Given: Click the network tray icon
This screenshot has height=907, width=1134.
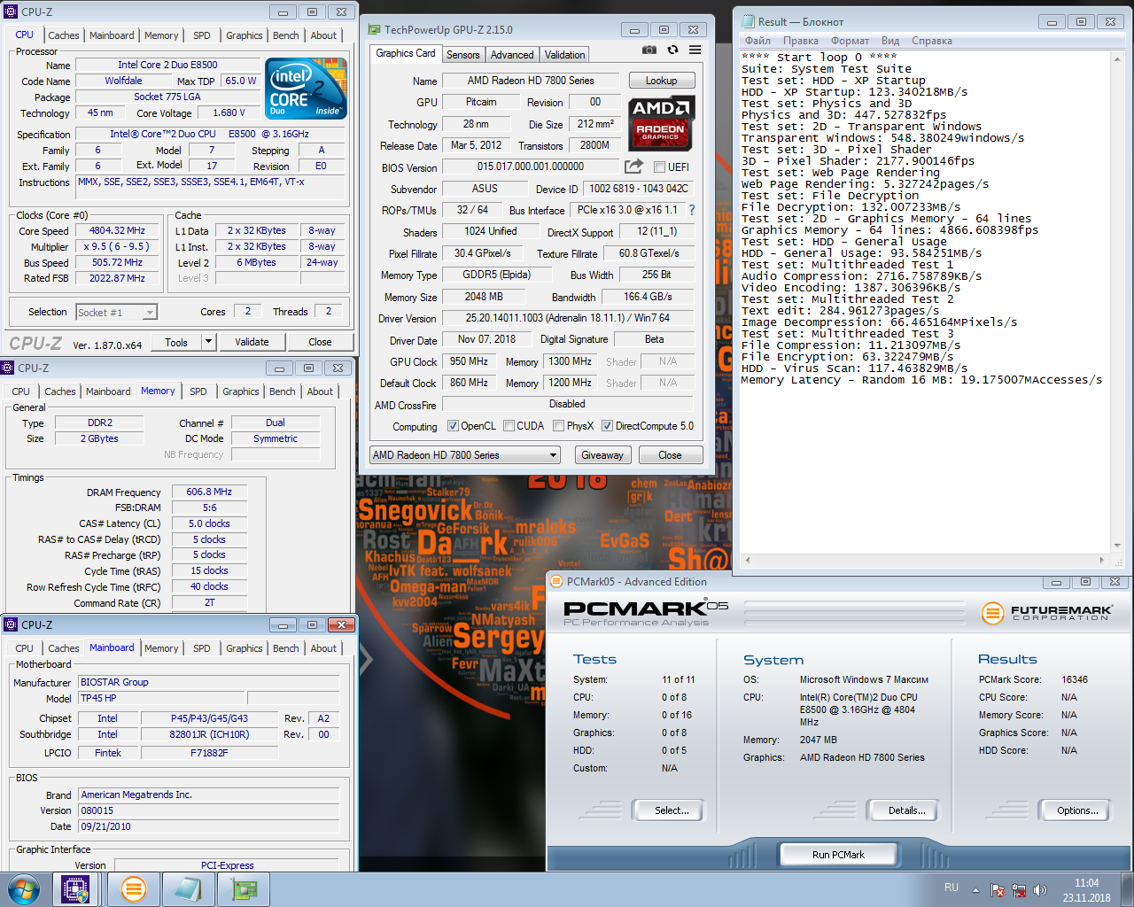Looking at the screenshot, I should (x=1019, y=890).
